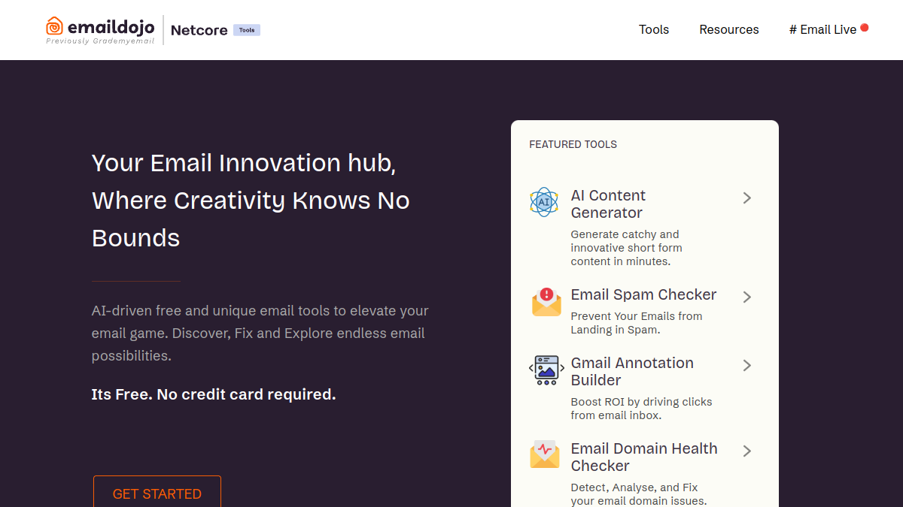Open Email Spam Checker via its chevron arrow
The image size is (903, 507).
(747, 297)
